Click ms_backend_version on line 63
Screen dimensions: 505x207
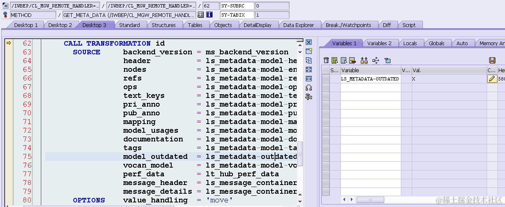pyautogui.click(x=247, y=52)
